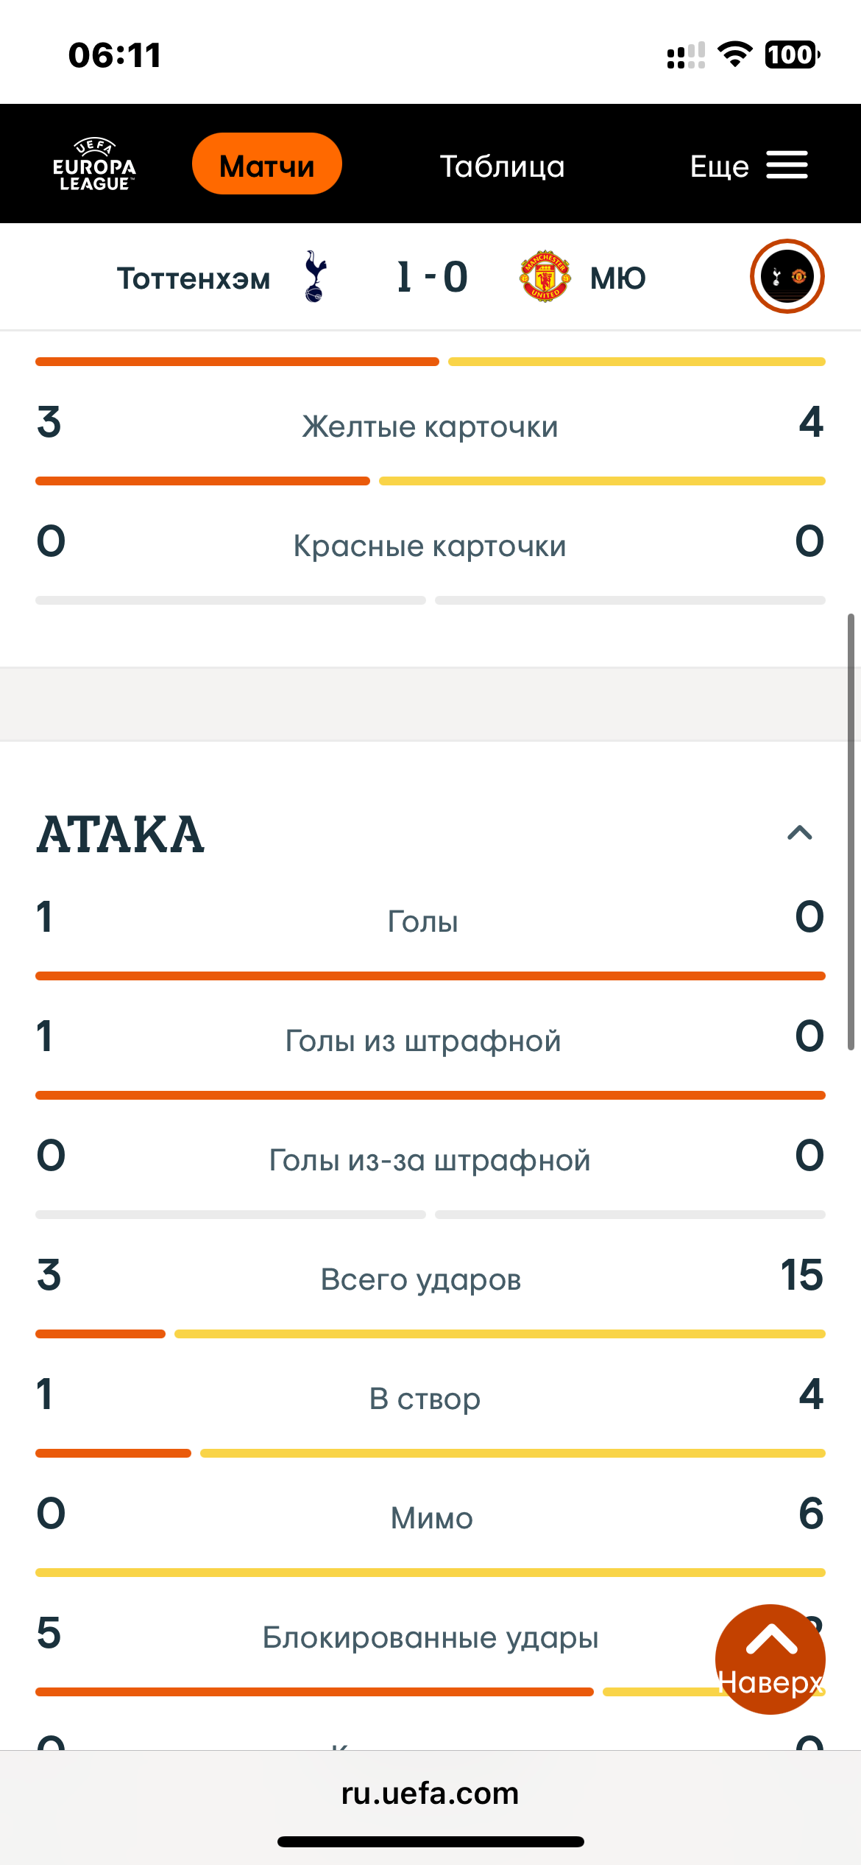Tap the АТАКА section heading
Screen dimensions: 861x1865
121,835
